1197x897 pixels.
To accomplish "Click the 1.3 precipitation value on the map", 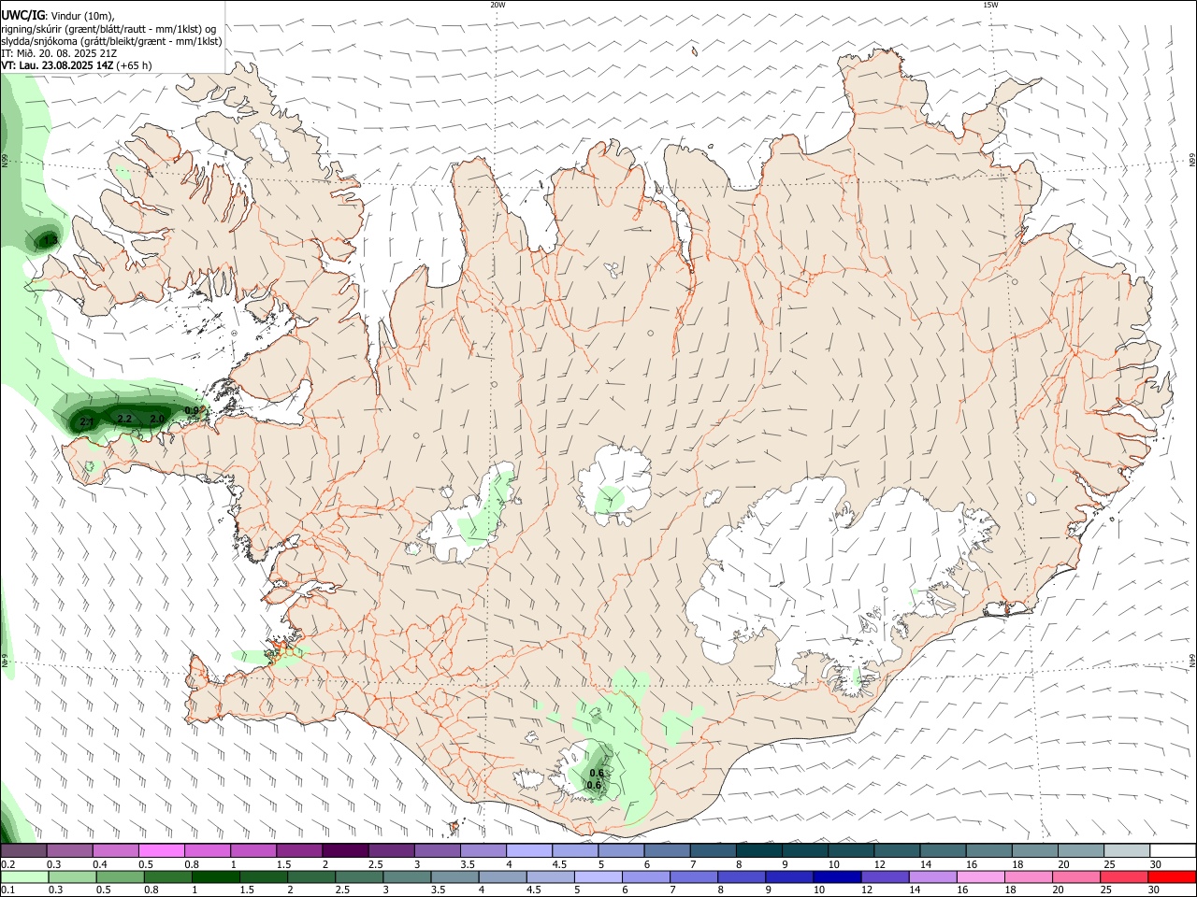I will click(x=51, y=241).
